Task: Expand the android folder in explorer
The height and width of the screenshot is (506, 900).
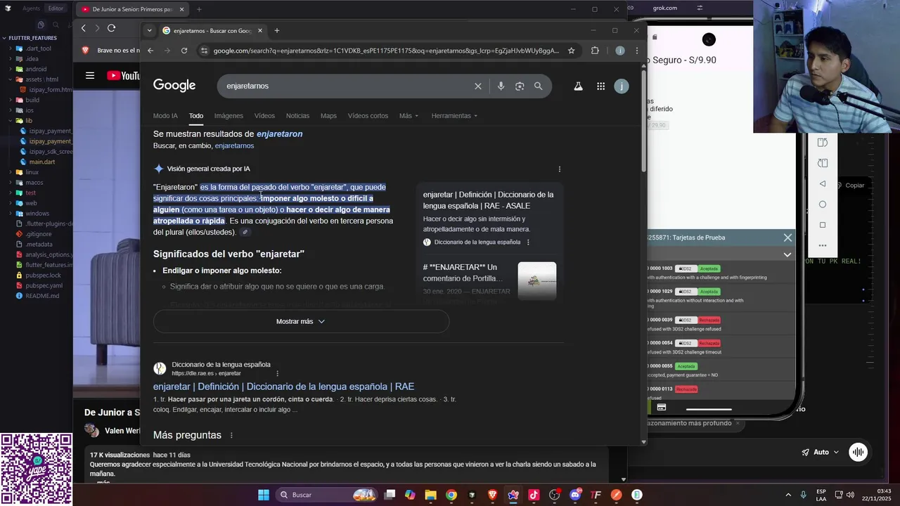Action: 12,69
